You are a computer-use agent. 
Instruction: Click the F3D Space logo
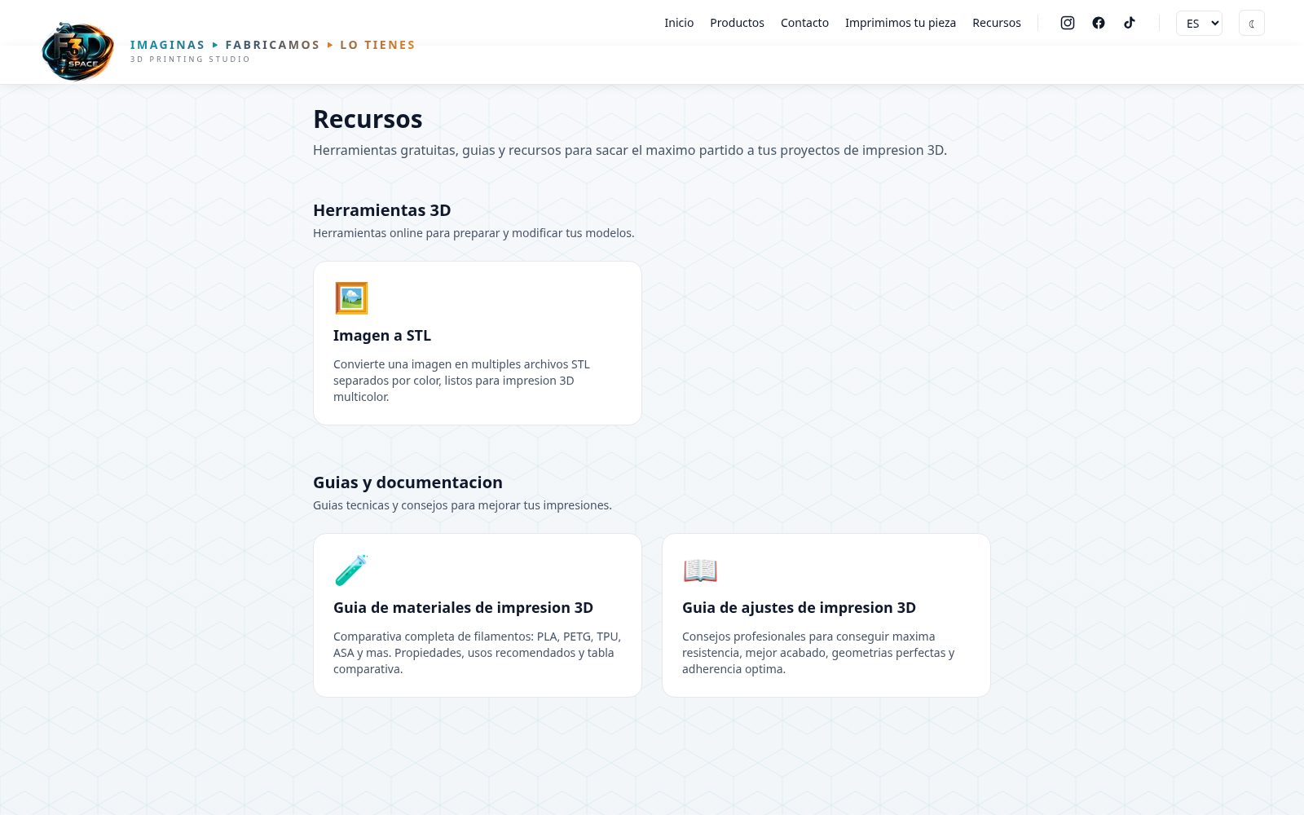click(77, 51)
